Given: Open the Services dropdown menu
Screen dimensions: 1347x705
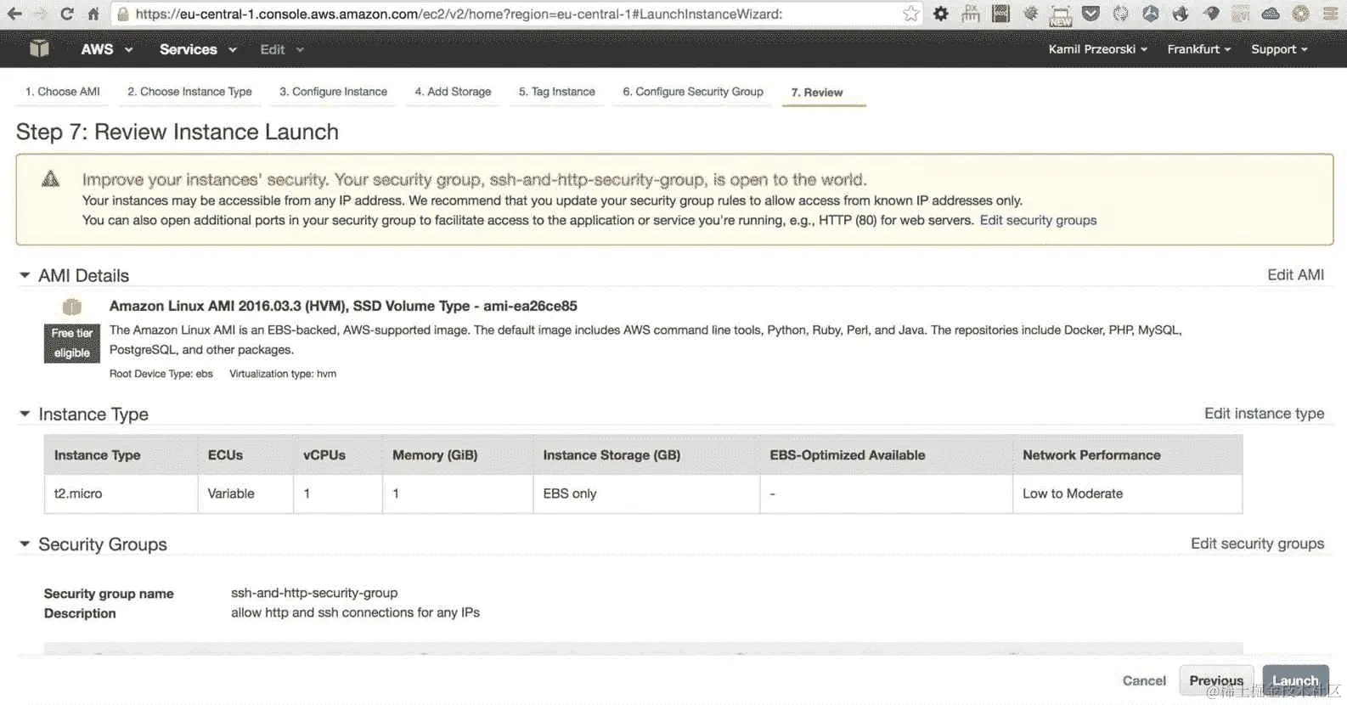Looking at the screenshot, I should pos(198,49).
